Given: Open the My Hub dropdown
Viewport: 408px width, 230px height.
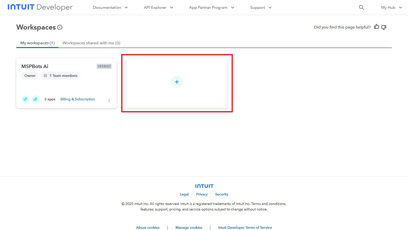Looking at the screenshot, I should (x=391, y=8).
